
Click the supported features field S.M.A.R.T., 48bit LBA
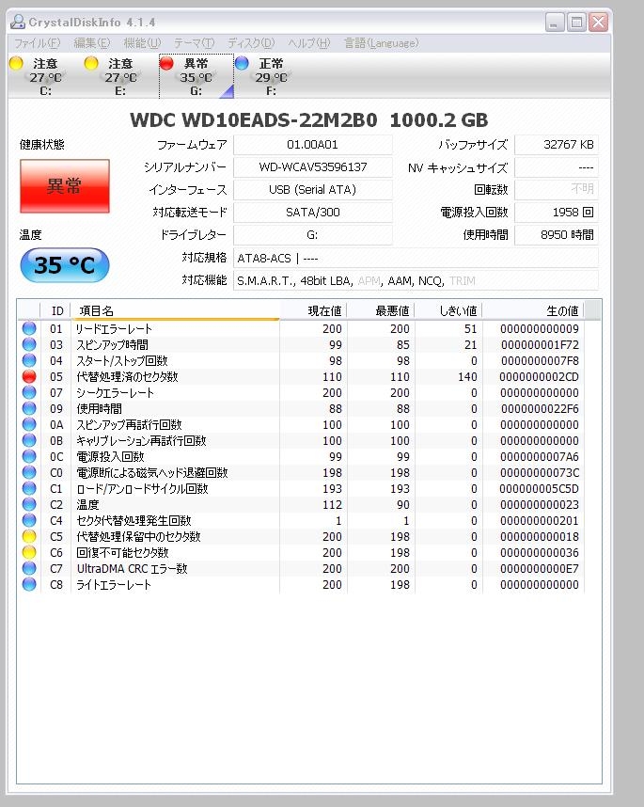click(x=416, y=280)
